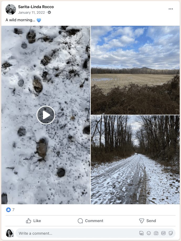Send this post via the Send button
This screenshot has height=241, width=181.
[147, 221]
